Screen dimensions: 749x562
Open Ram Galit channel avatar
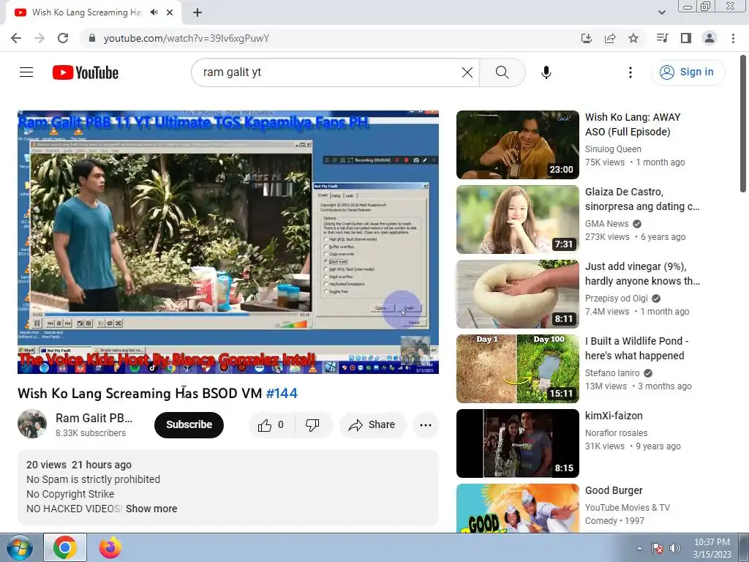pyautogui.click(x=32, y=424)
